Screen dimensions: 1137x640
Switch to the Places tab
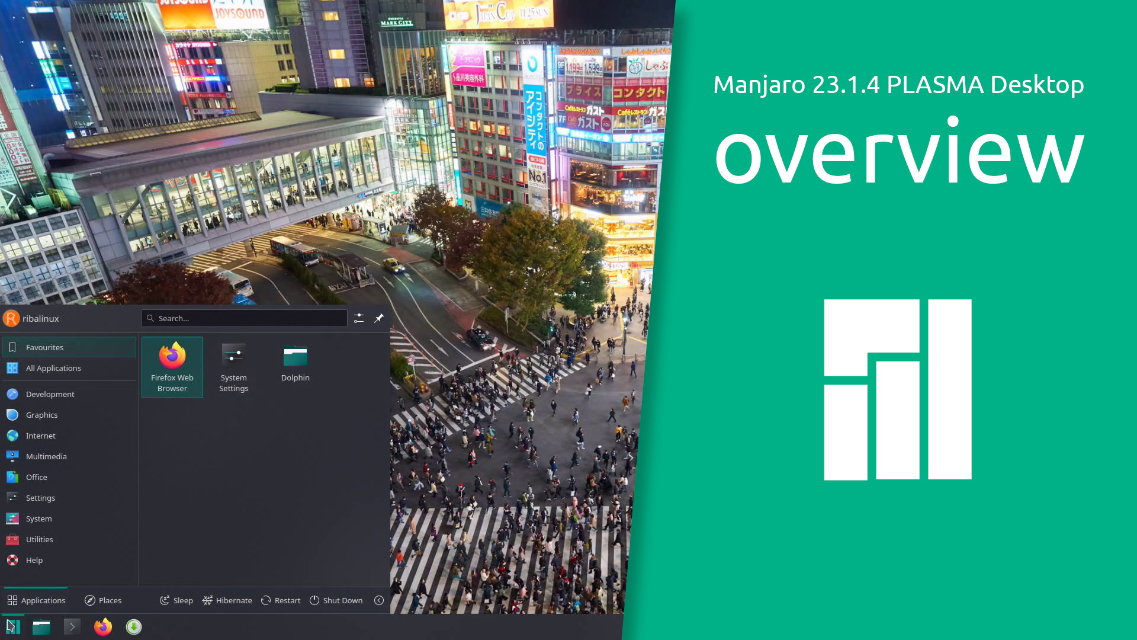tap(103, 600)
